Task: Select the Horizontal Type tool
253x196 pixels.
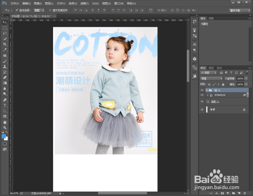Action: click(5, 105)
